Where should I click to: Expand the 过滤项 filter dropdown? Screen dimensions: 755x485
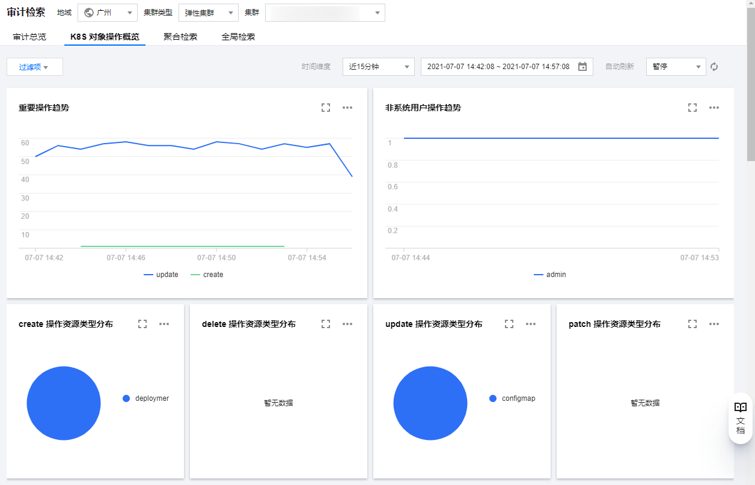(35, 67)
